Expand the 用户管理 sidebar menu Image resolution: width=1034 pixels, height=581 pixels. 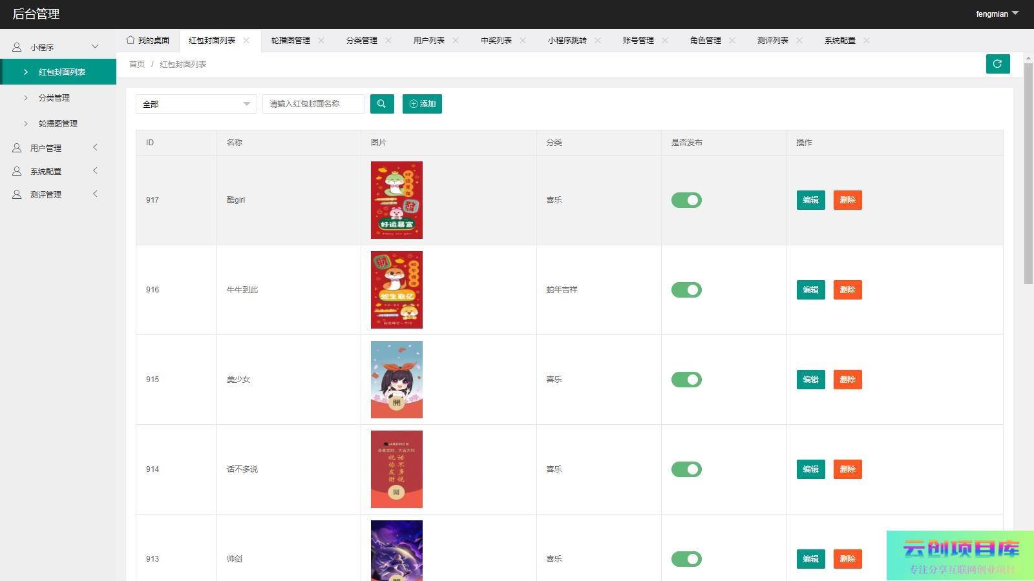tap(55, 148)
